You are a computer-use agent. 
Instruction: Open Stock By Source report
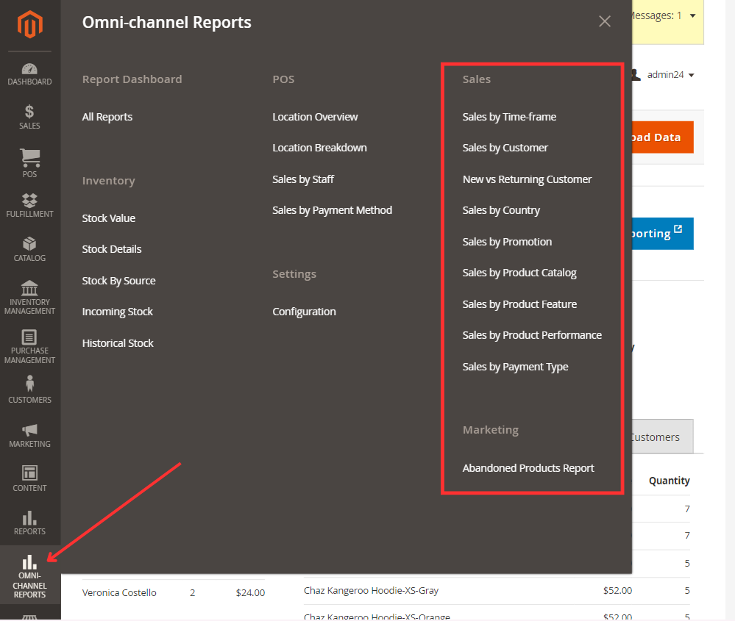click(118, 281)
